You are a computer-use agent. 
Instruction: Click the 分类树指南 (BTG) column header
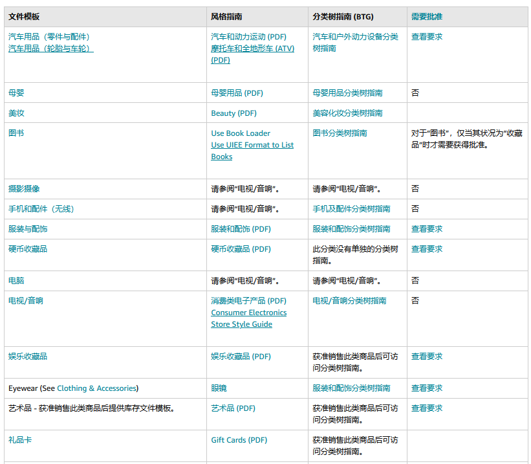(343, 17)
